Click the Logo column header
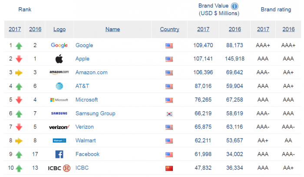Viewport: 304px width, 177px height. point(59,29)
